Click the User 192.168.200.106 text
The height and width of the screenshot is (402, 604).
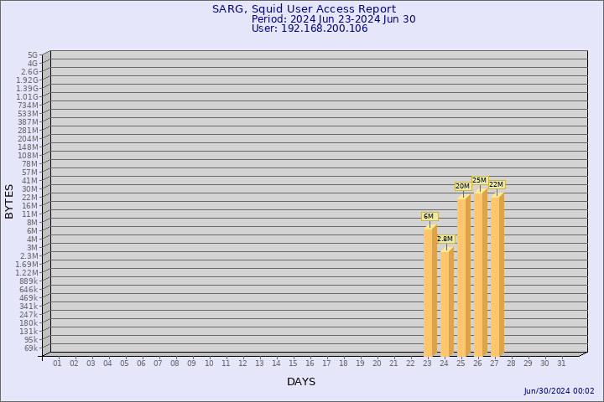click(x=310, y=28)
